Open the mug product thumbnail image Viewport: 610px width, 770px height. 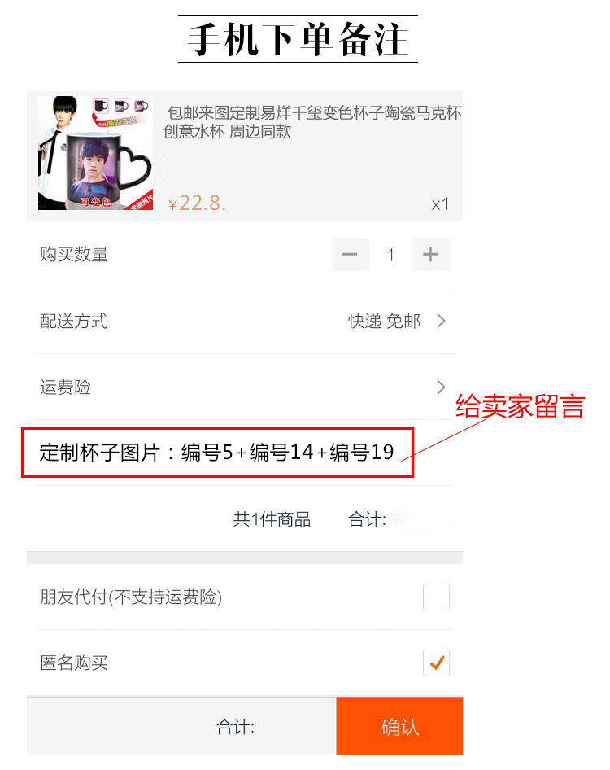pos(96,153)
